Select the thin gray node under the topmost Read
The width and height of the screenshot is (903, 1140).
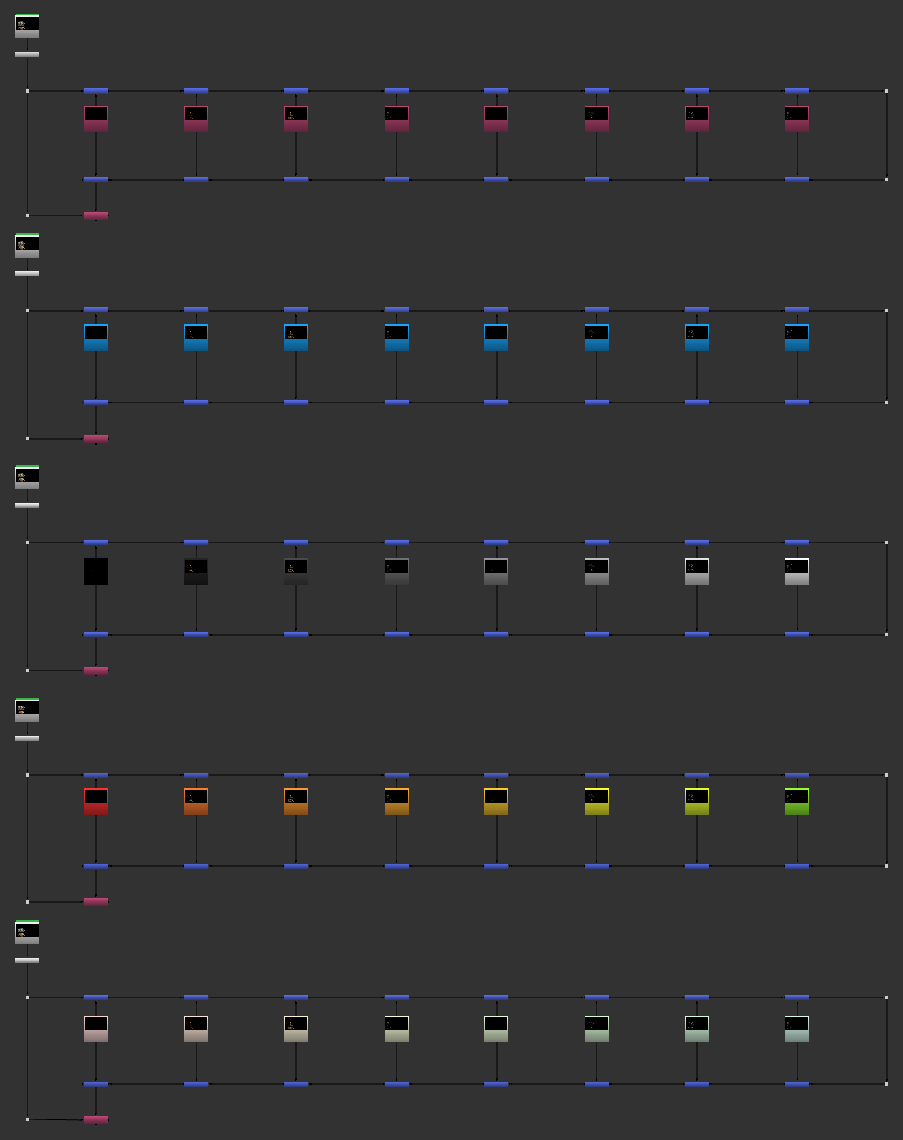27,54
